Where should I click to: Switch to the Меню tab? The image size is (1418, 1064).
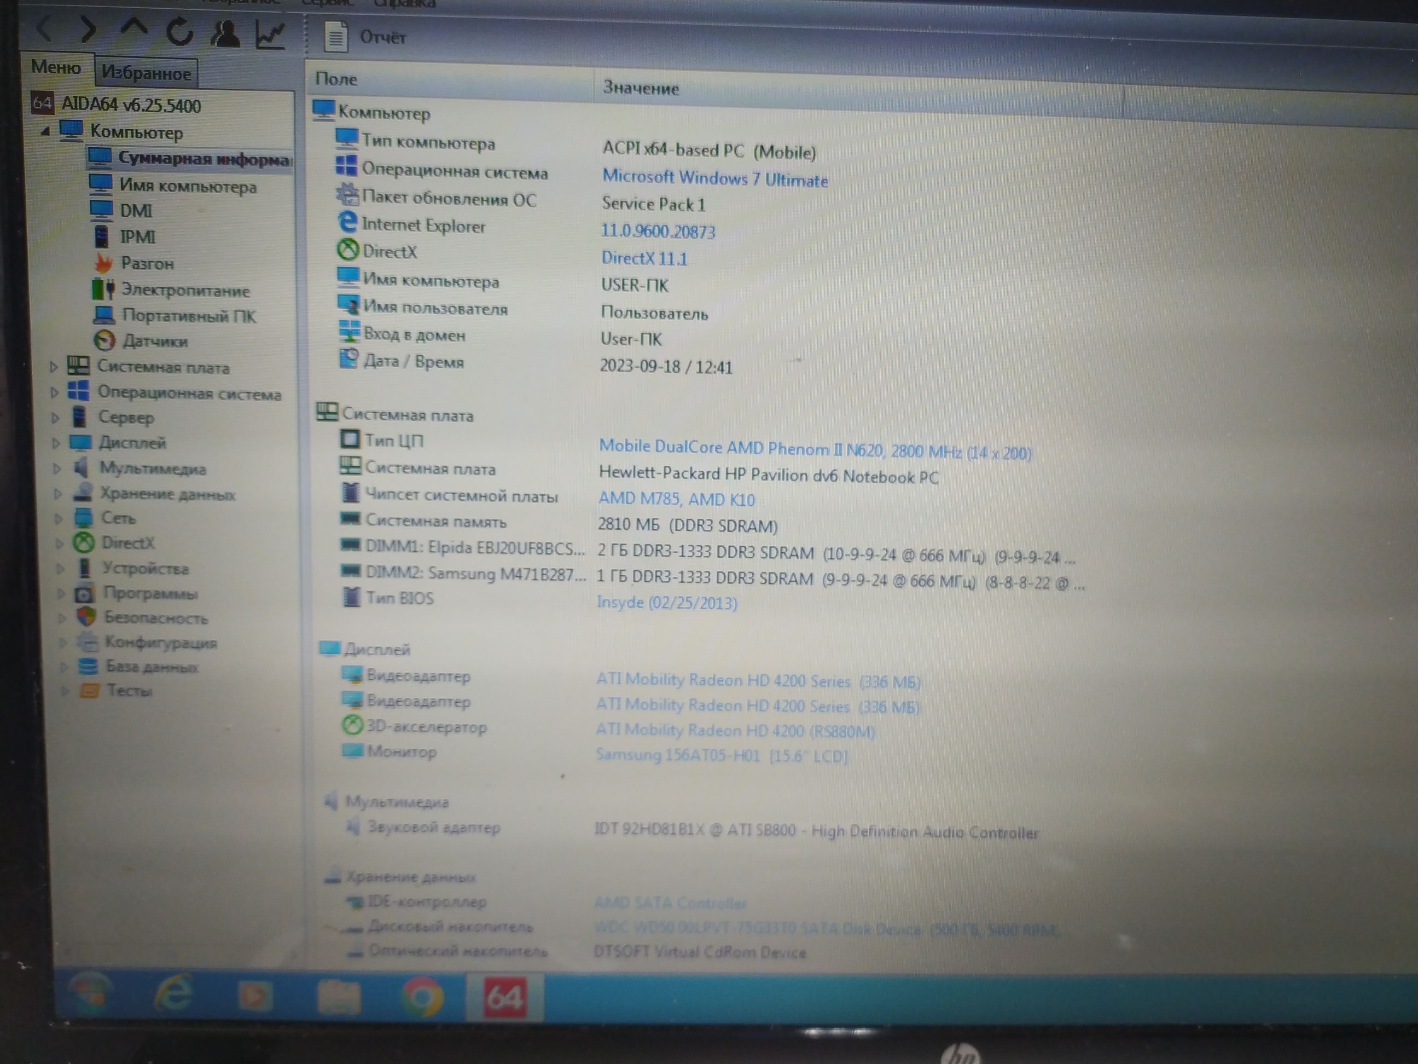click(56, 67)
